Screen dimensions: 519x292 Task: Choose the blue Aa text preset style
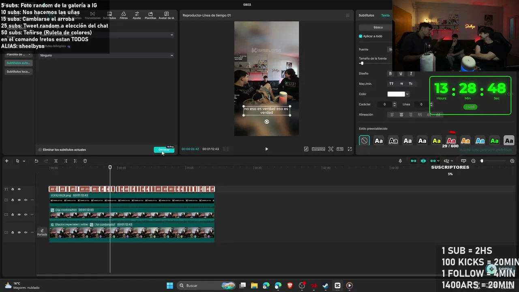tap(480, 141)
